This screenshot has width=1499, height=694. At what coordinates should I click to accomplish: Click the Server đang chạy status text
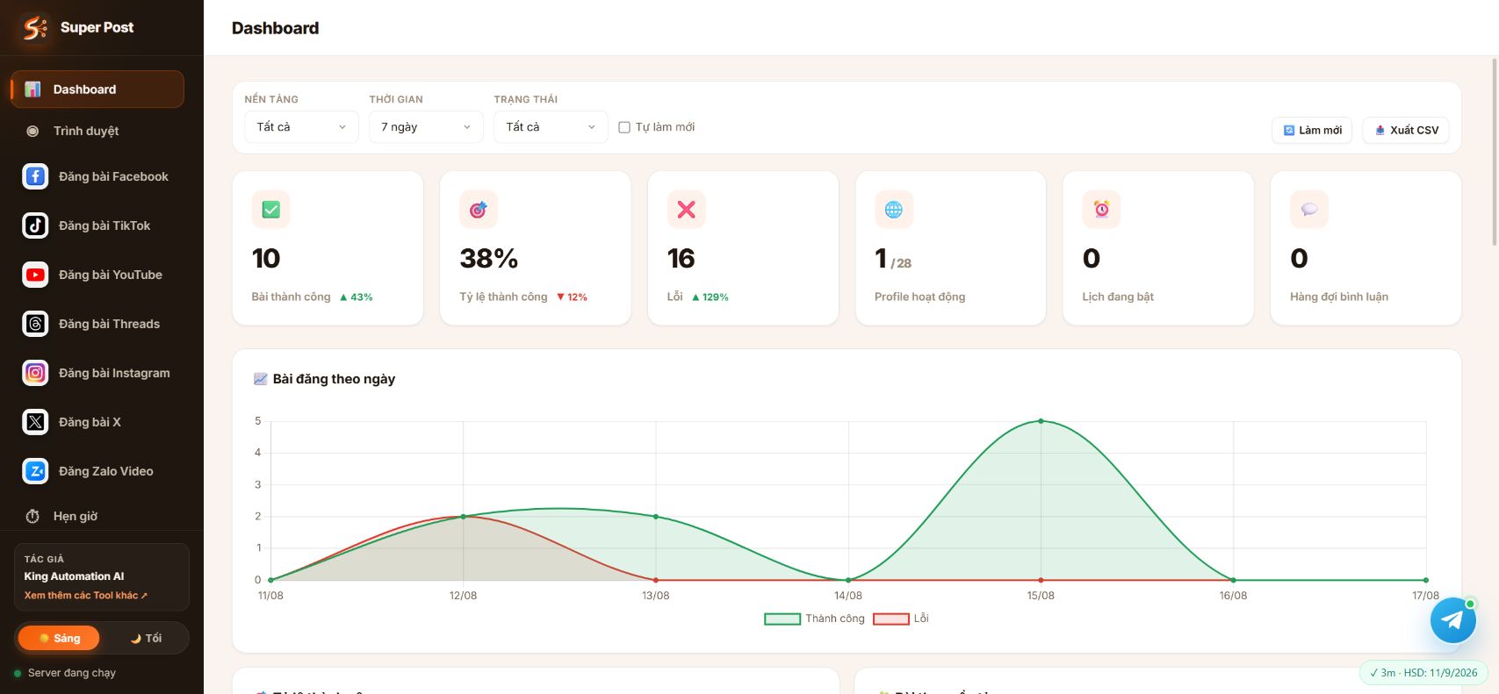pyautogui.click(x=72, y=673)
